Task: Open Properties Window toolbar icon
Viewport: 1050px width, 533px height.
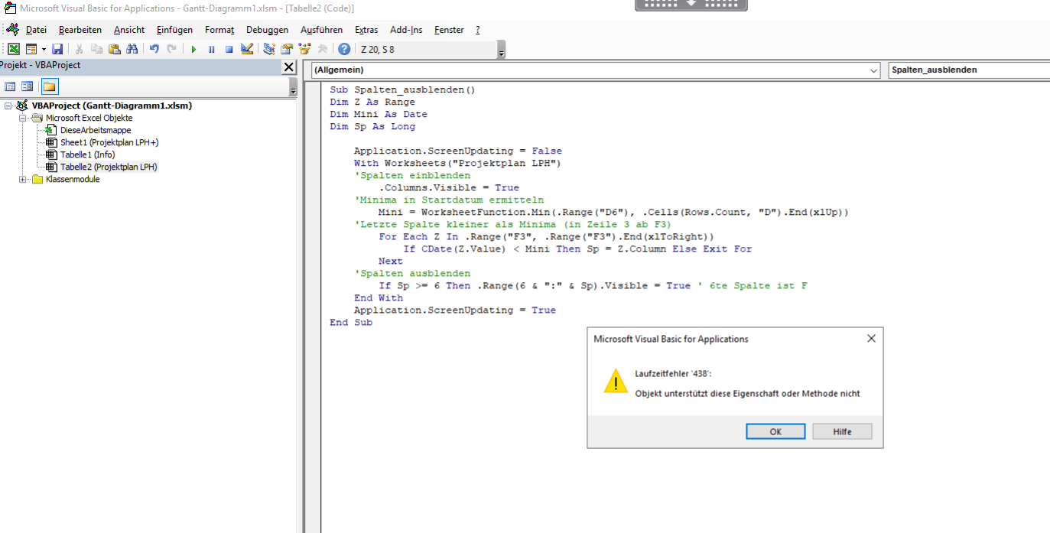Action: [x=287, y=49]
